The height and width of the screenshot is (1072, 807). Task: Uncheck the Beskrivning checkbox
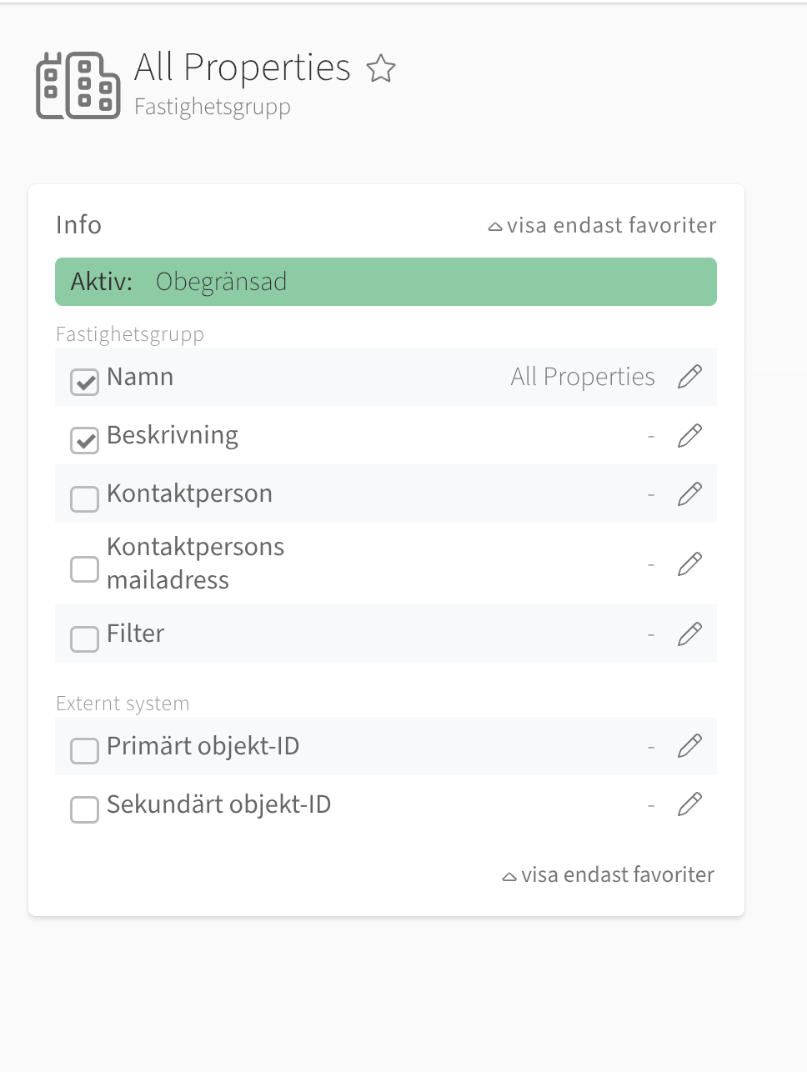click(x=84, y=440)
